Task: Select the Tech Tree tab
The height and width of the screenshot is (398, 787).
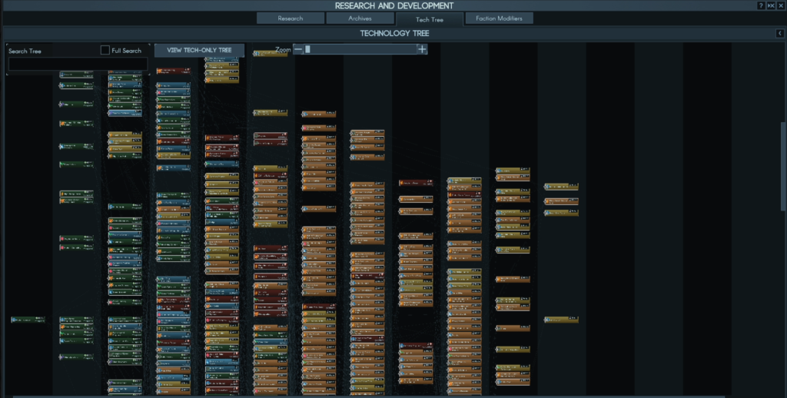Action: point(429,19)
